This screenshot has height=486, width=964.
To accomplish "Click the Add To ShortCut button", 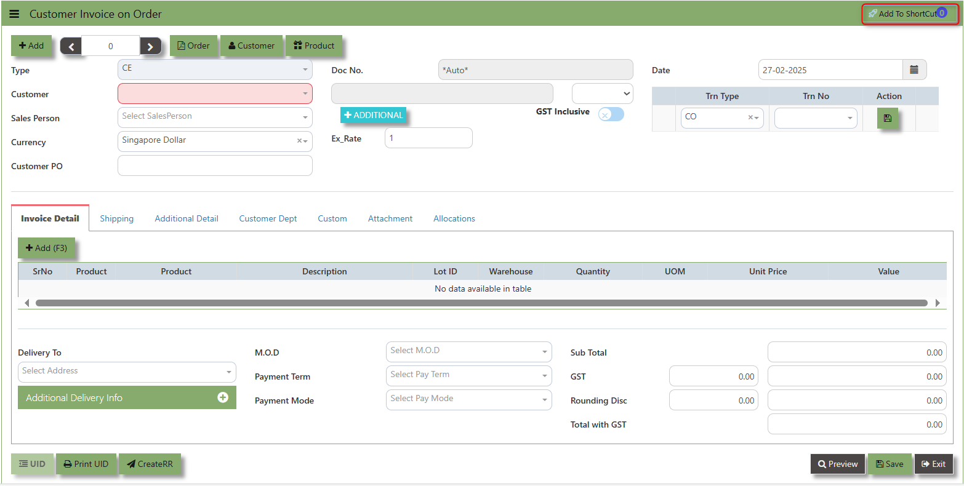I will pos(910,14).
